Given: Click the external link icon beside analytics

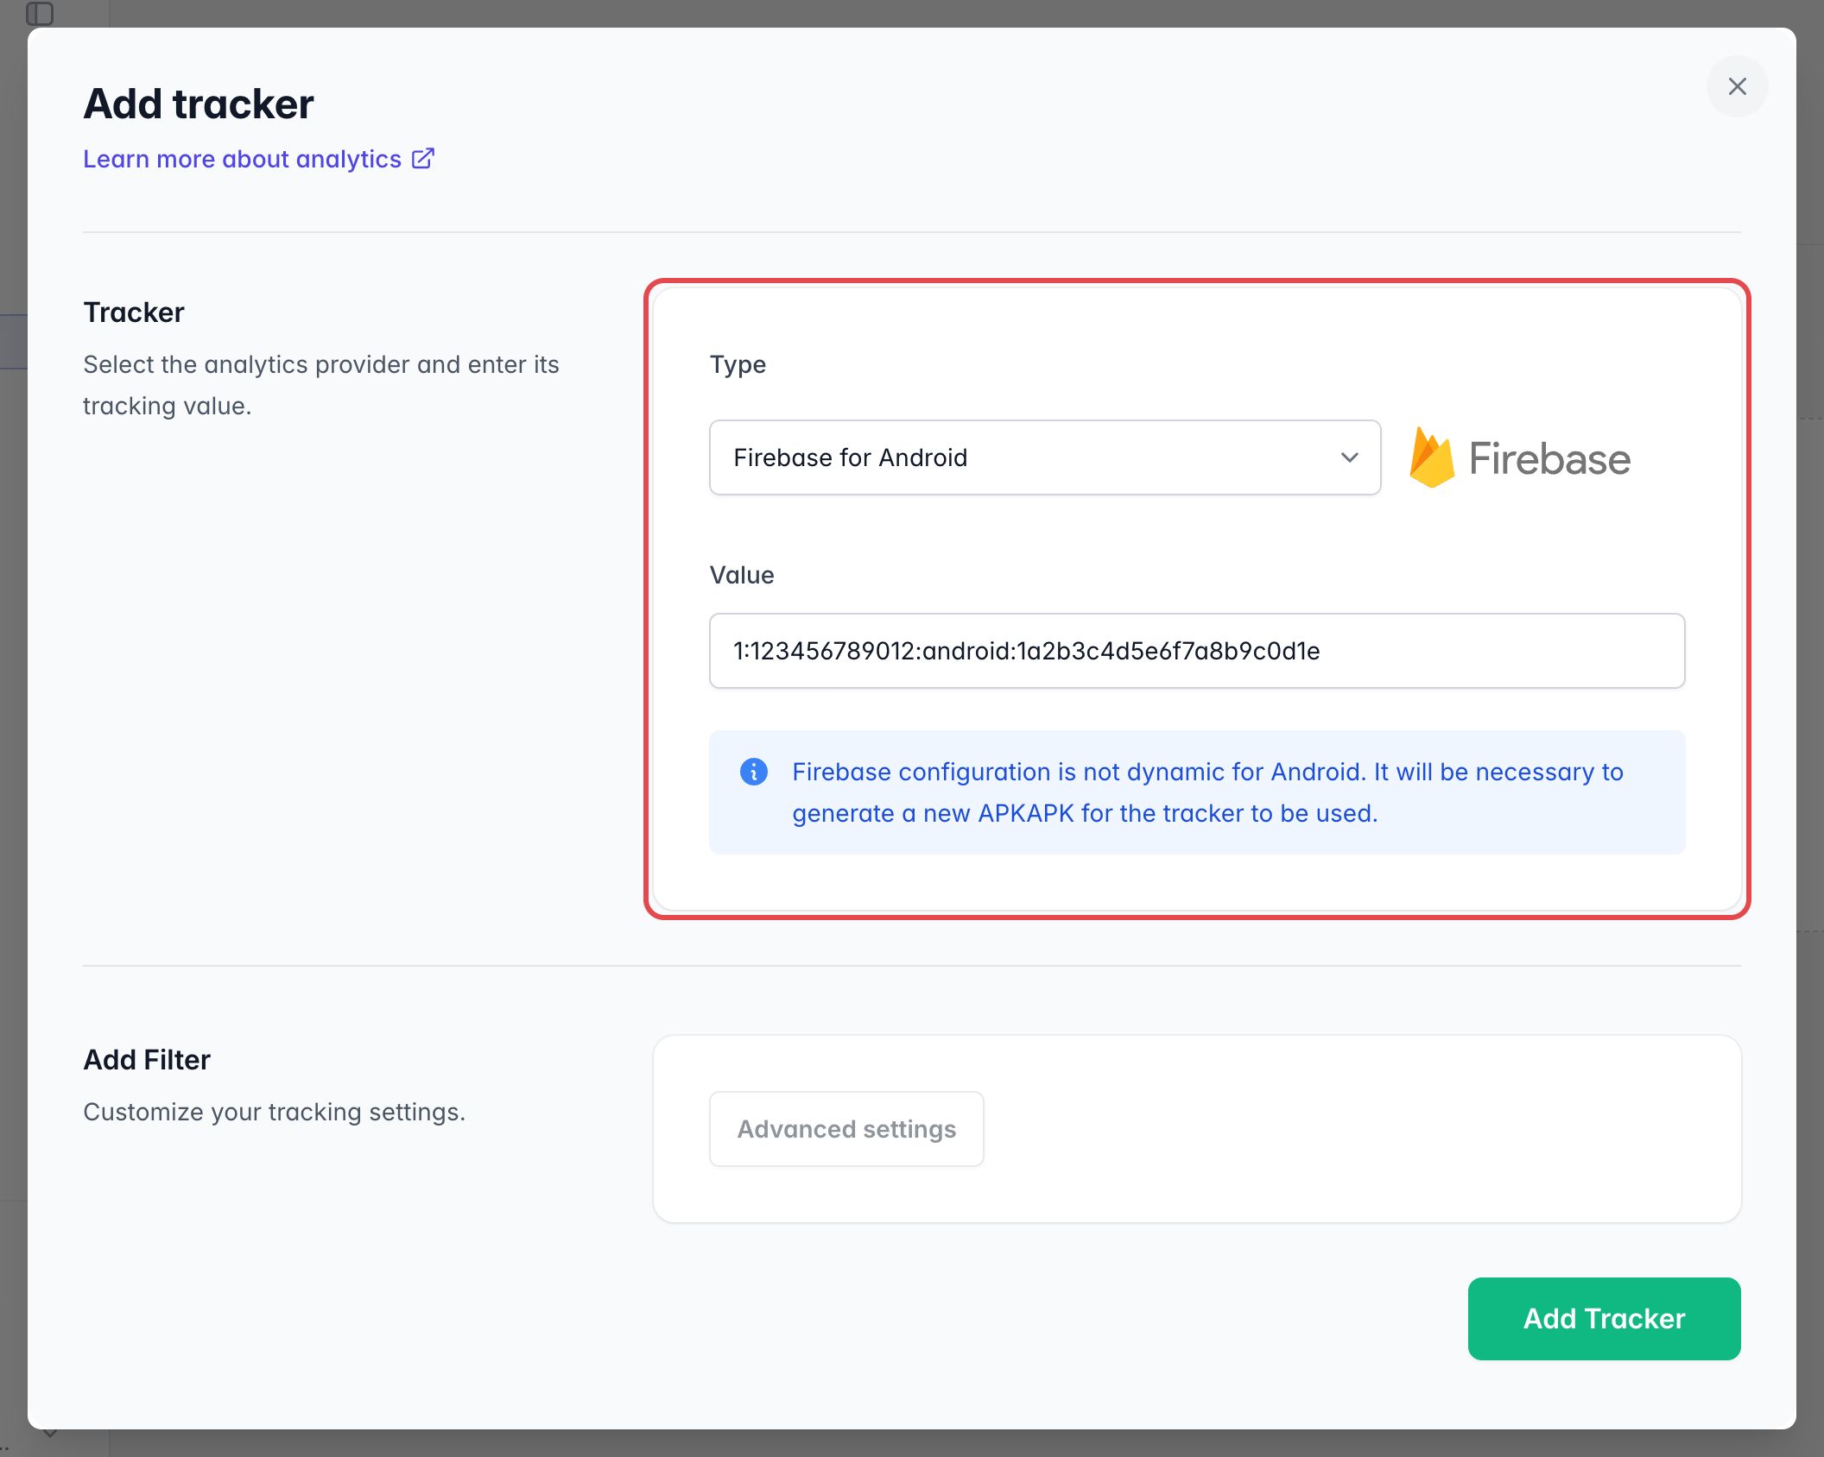Looking at the screenshot, I should pos(423,159).
